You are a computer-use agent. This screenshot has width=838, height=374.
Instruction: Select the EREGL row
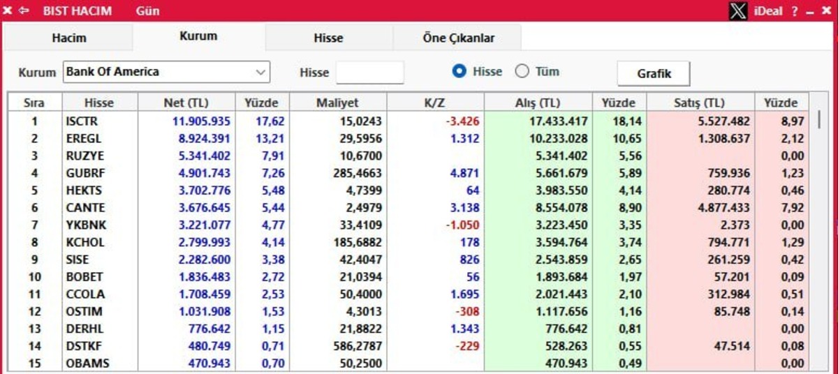(x=409, y=138)
